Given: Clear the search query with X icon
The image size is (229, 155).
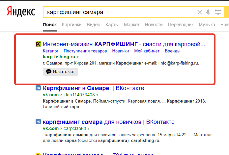Looking at the screenshot, I should [x=200, y=12].
